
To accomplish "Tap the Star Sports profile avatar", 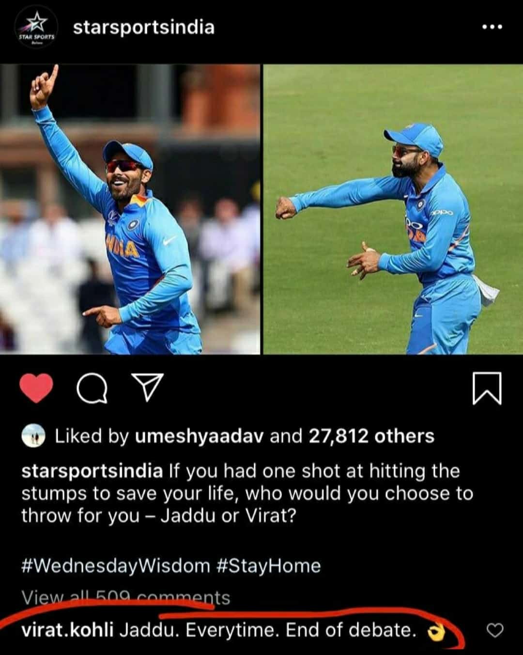I will click(37, 28).
